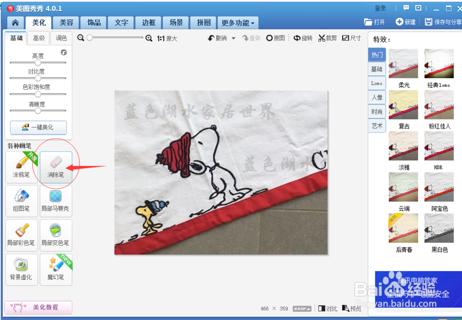Screen dimensions: 462x320
Task: Click the zoom out magnifier icon
Action: (x=80, y=38)
